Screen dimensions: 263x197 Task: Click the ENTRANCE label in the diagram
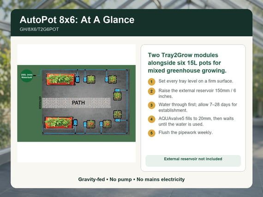(x=40, y=102)
